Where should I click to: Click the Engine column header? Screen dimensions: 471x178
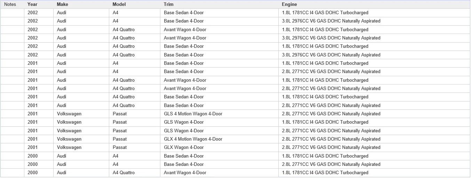point(374,4)
